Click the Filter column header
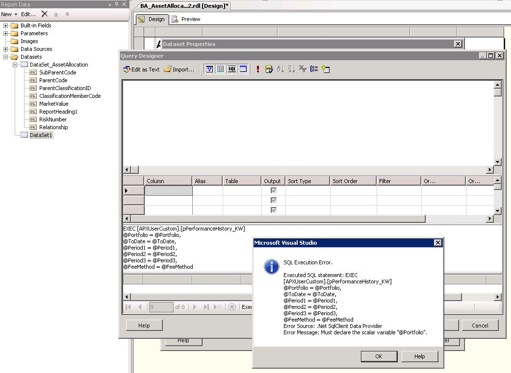The width and height of the screenshot is (511, 373). pos(399,181)
